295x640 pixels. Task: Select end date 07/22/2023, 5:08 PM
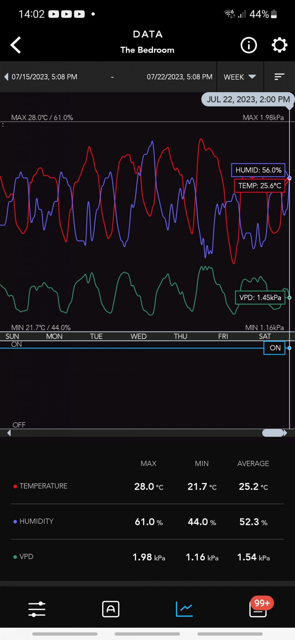pyautogui.click(x=179, y=77)
